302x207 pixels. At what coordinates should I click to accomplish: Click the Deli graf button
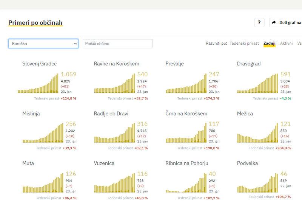coord(288,23)
